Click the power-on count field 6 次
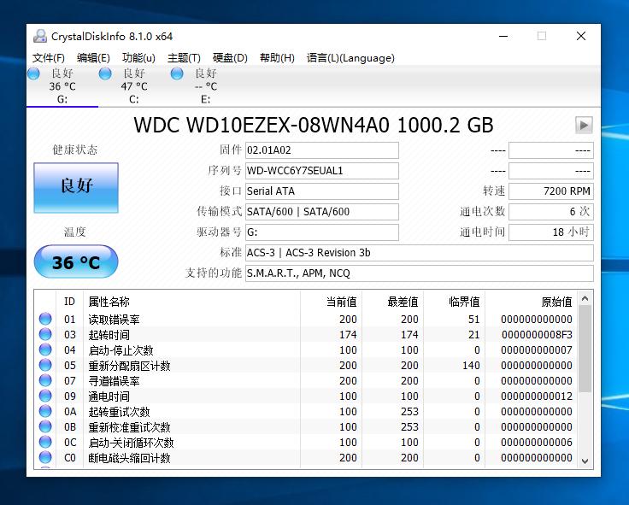 (550, 212)
